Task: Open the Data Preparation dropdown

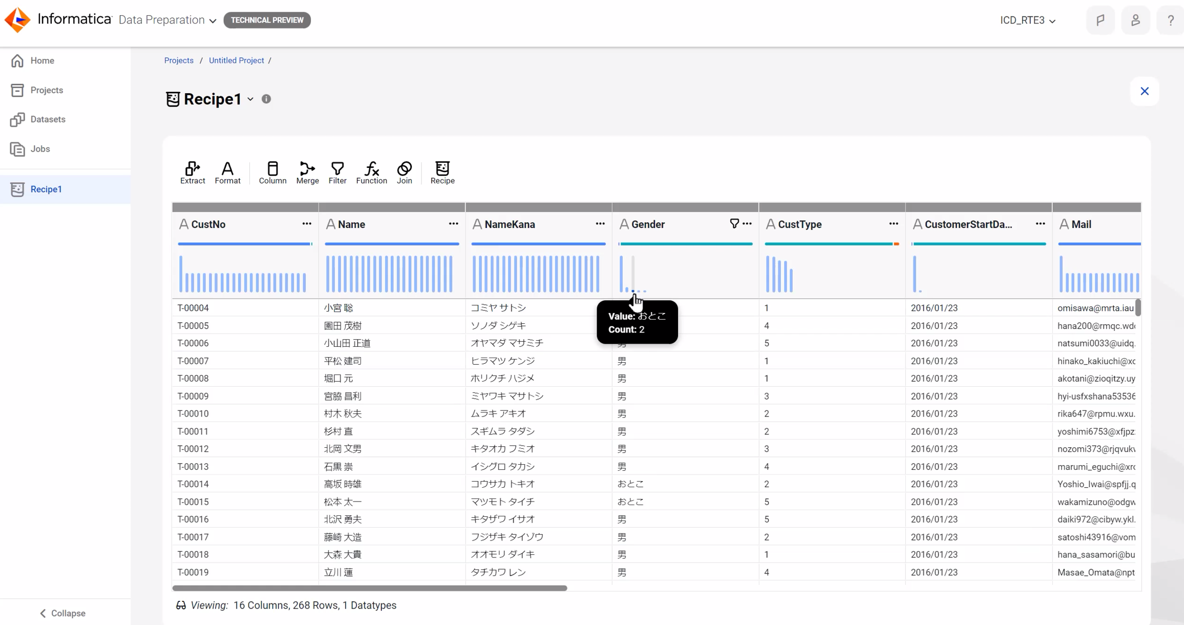Action: [167, 20]
